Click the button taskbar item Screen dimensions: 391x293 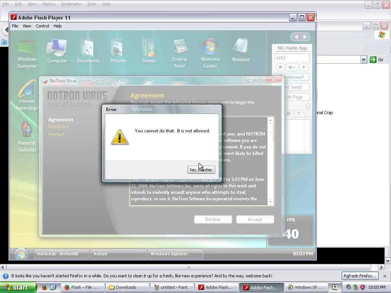118,254
